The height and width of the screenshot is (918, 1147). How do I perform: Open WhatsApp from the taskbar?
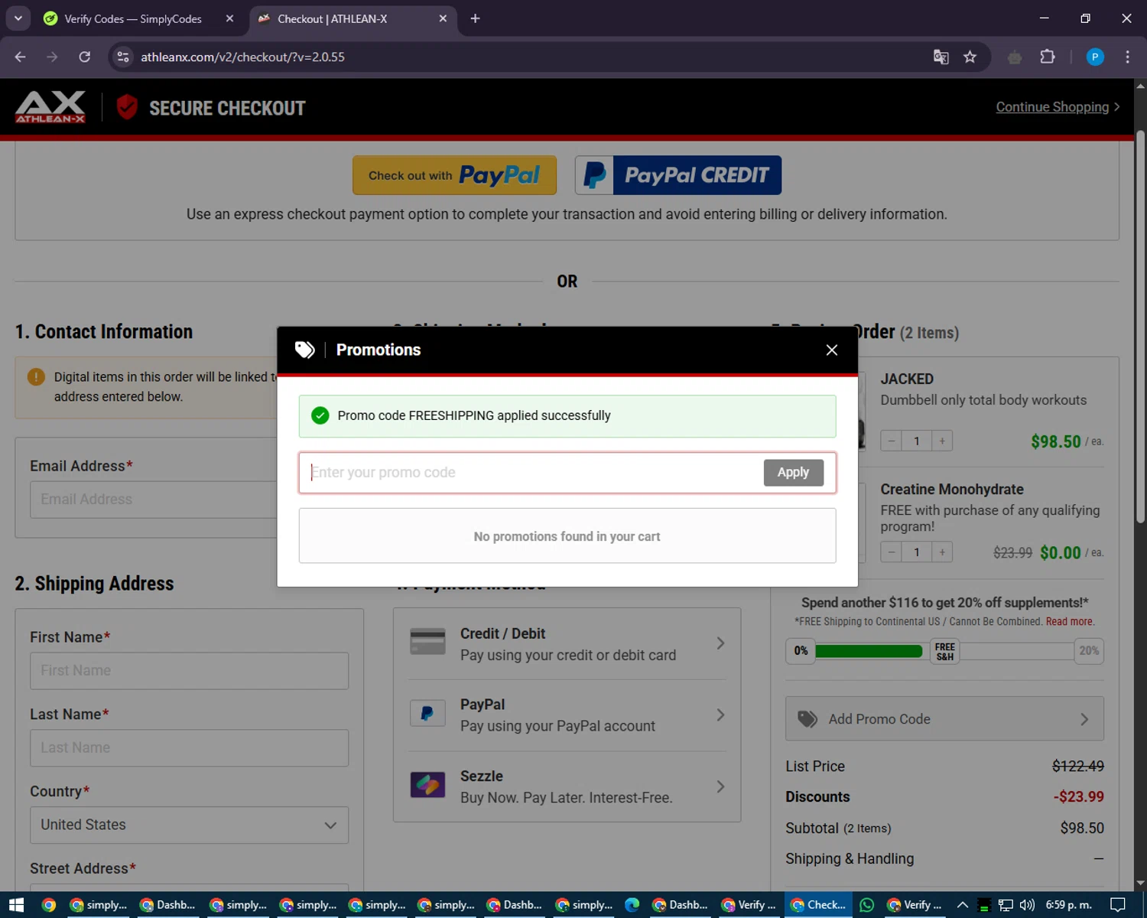[866, 905]
